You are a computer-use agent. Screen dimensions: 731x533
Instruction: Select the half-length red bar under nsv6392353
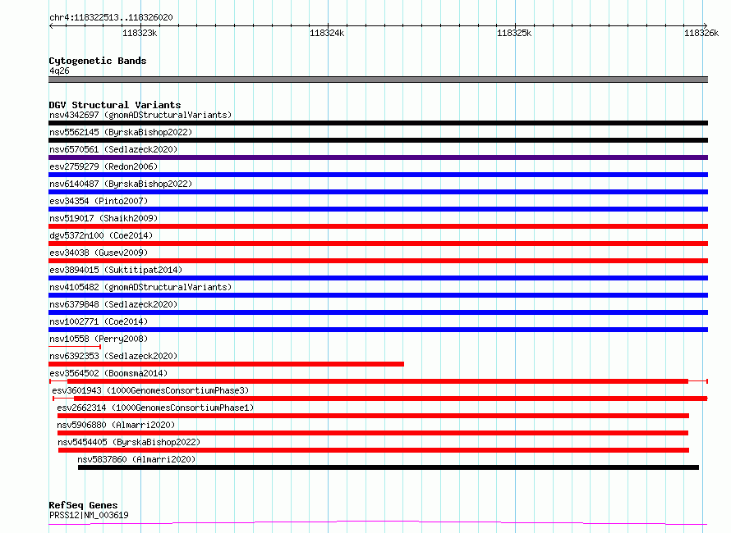coord(226,364)
